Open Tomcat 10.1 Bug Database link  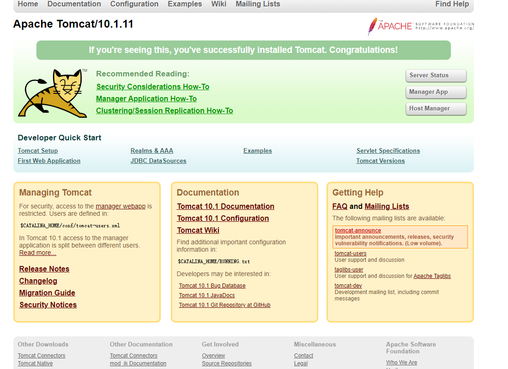coord(212,286)
